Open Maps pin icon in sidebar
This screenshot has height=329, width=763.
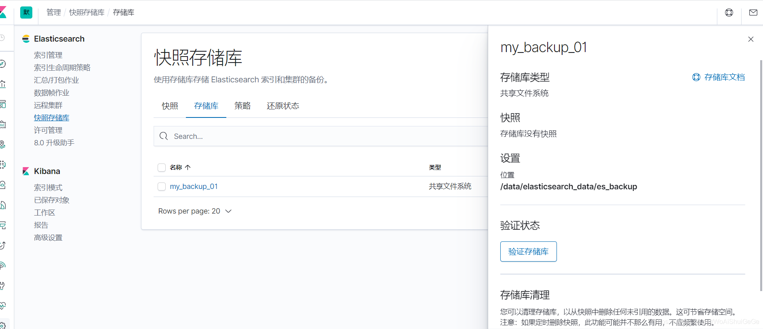(x=2, y=145)
